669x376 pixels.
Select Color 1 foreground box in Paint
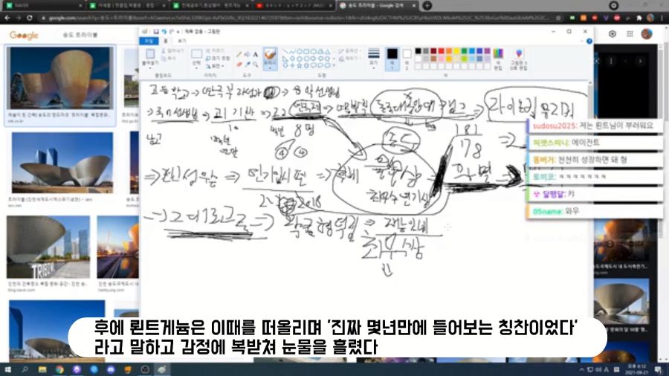(392, 59)
